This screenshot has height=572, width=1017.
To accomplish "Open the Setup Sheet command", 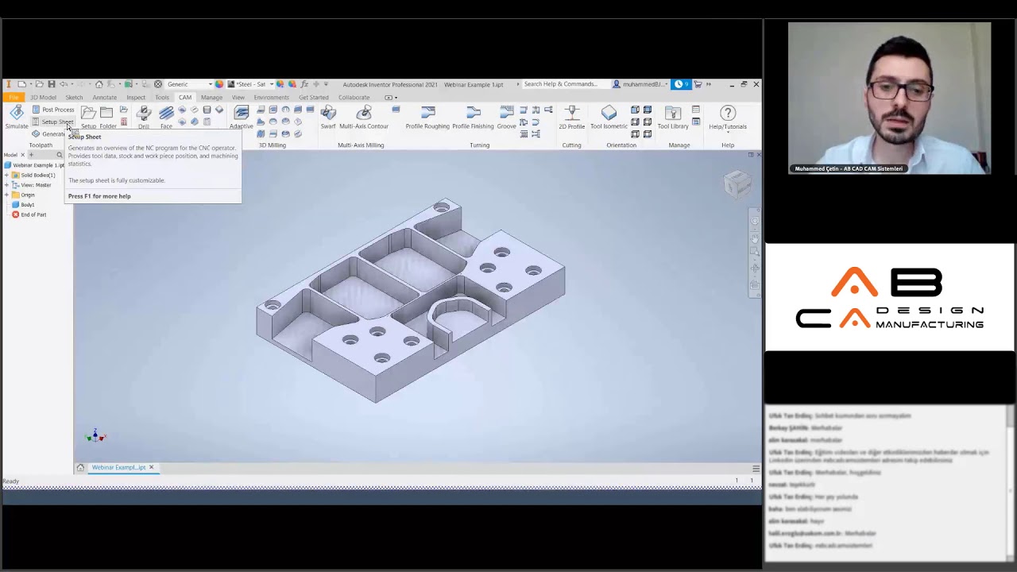I will tap(53, 122).
